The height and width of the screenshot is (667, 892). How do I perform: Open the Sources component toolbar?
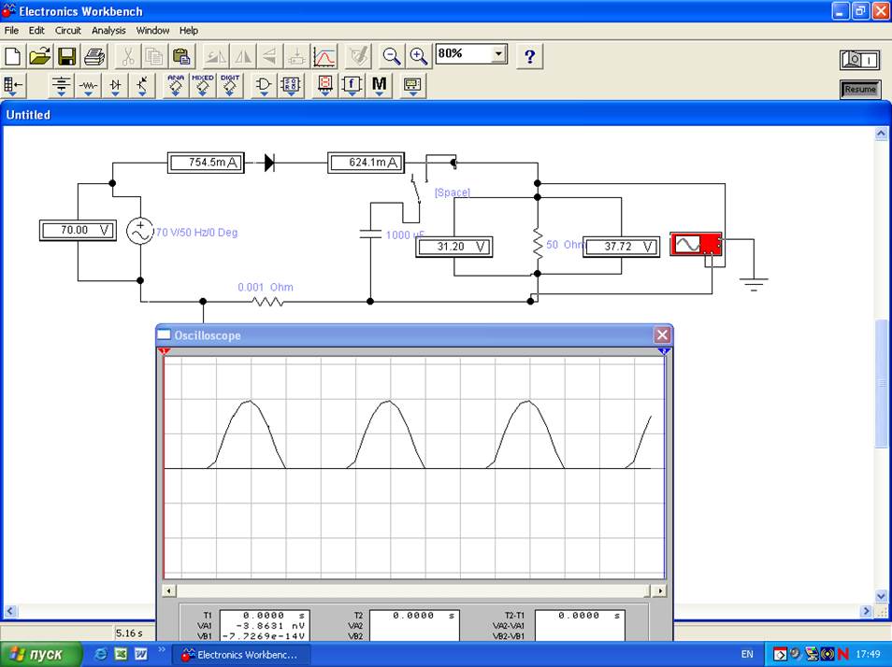(x=61, y=86)
